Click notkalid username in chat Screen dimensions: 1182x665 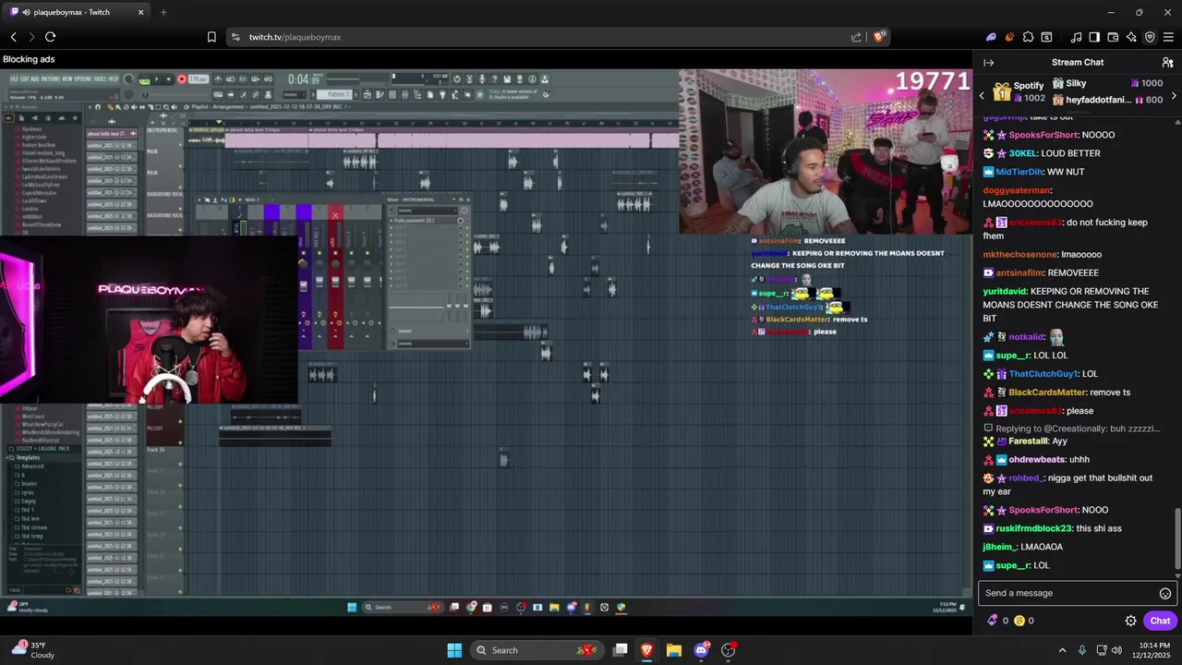(1026, 337)
